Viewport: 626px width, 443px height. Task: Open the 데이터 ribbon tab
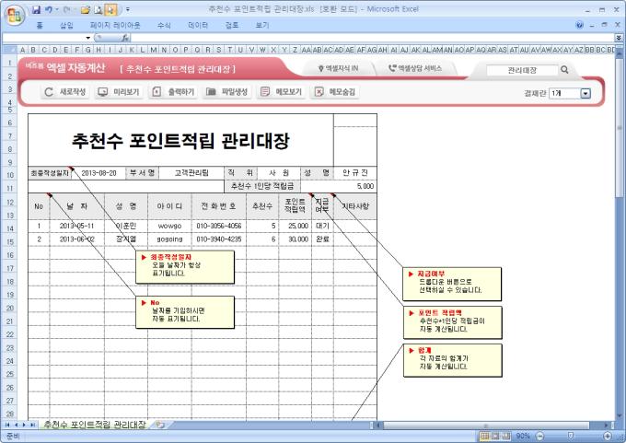(198, 25)
